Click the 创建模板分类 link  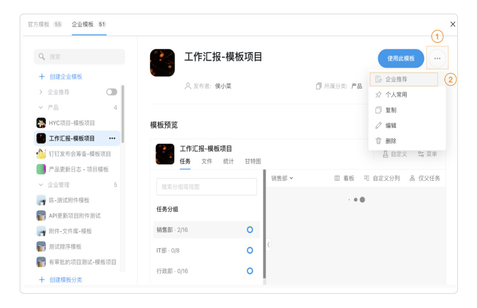tap(66, 280)
